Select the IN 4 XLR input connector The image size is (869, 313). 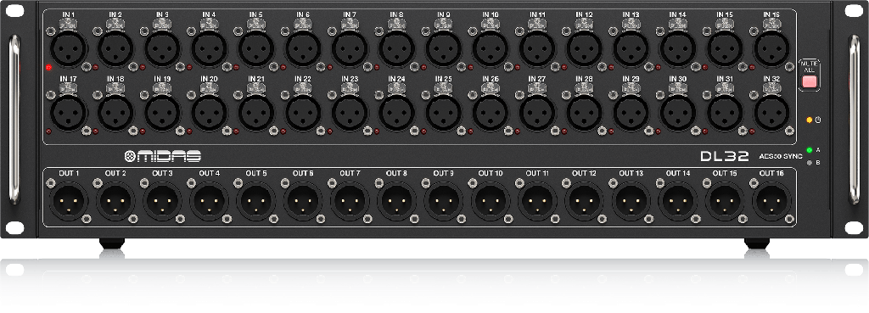click(209, 48)
